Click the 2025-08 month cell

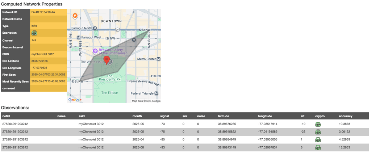click(x=137, y=147)
